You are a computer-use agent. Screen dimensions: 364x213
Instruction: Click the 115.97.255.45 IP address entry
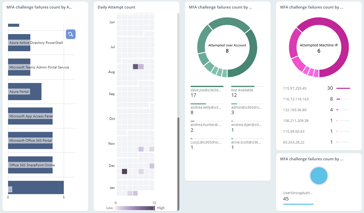coord(295,88)
